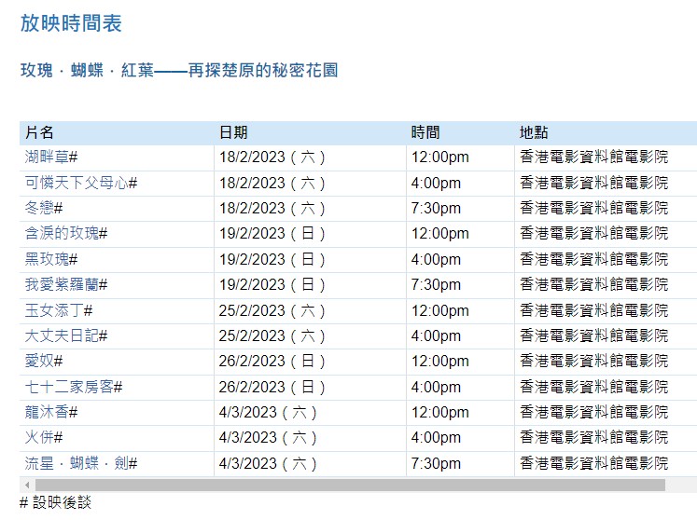Click the 地點 column header
This screenshot has height=520, width=697.
[x=534, y=132]
